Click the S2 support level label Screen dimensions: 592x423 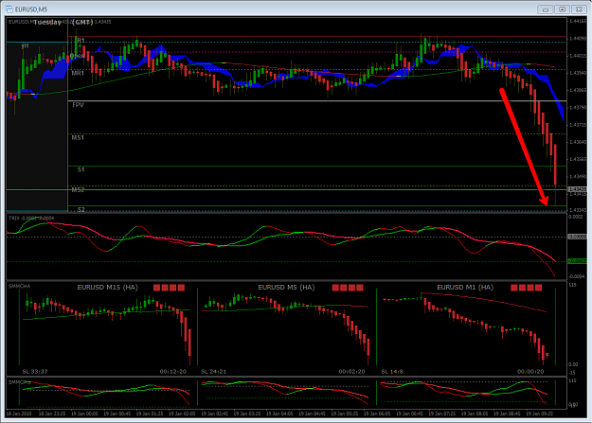81,209
